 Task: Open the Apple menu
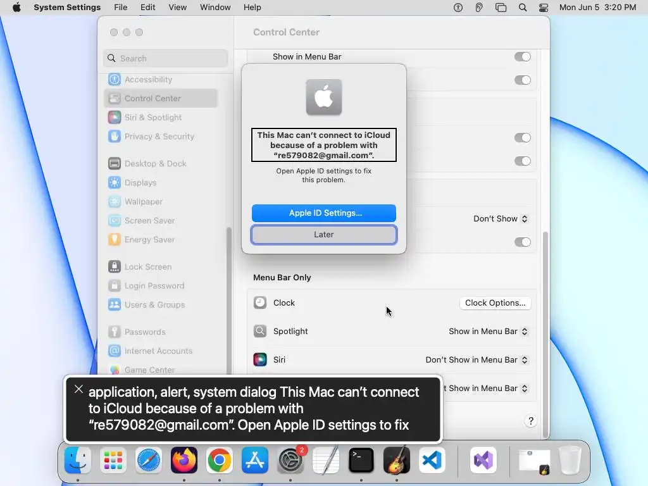point(16,8)
